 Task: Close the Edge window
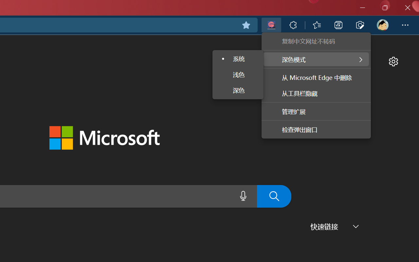(408, 8)
